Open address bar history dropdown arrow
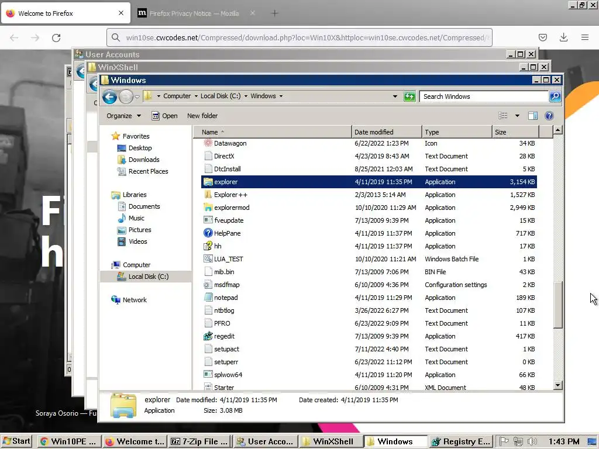 coord(395,96)
